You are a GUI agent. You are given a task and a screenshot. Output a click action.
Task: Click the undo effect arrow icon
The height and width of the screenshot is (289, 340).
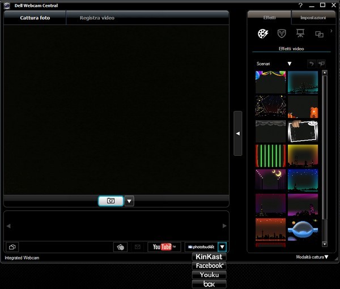311,64
